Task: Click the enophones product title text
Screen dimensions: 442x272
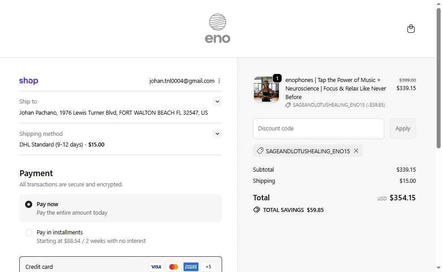Action: pyautogui.click(x=335, y=88)
